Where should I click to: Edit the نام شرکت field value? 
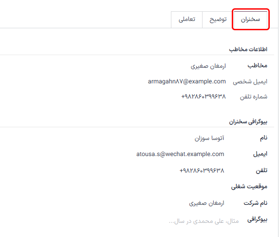pyautogui.click(x=206, y=203)
